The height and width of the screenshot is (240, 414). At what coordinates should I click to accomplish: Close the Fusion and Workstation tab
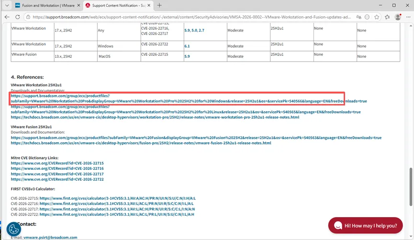click(78, 5)
